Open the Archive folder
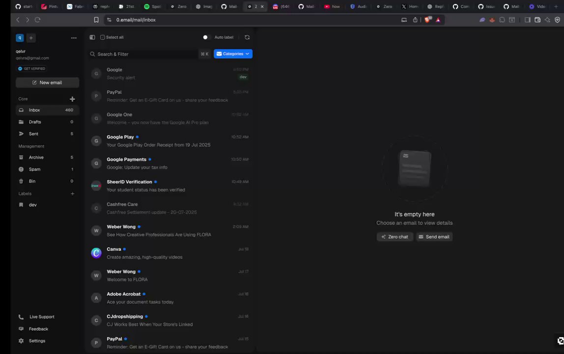This screenshot has width=564, height=354. pos(48,157)
